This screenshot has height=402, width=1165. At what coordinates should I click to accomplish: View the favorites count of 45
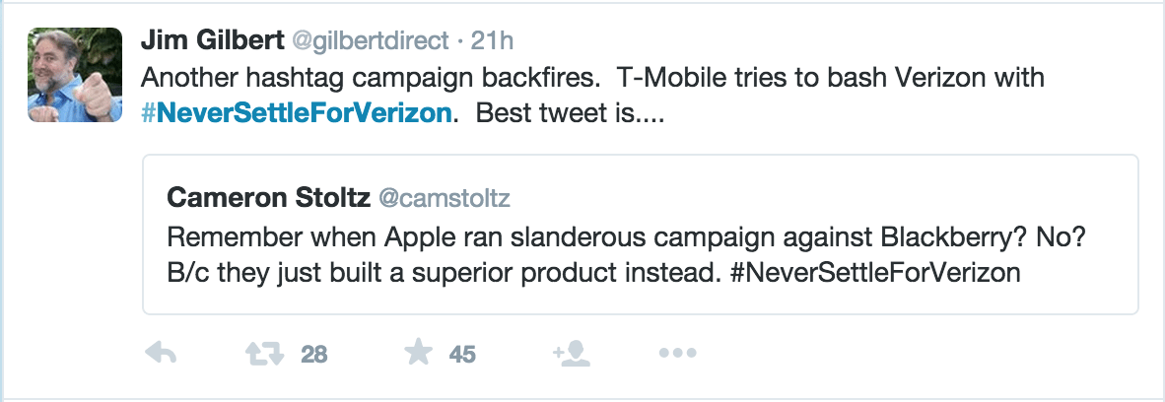462,354
